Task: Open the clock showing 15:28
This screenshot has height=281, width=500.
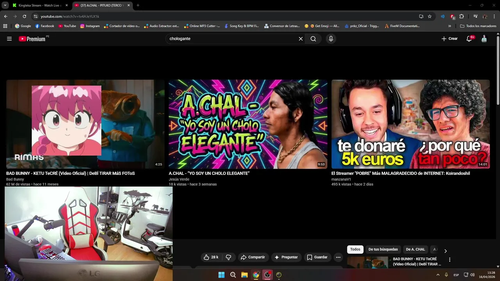Action: [487, 275]
